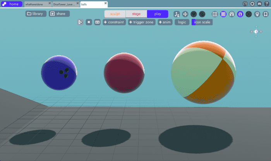Screen dimensions: 271x161
Task: Switch to stage mode
Action: (x=136, y=14)
